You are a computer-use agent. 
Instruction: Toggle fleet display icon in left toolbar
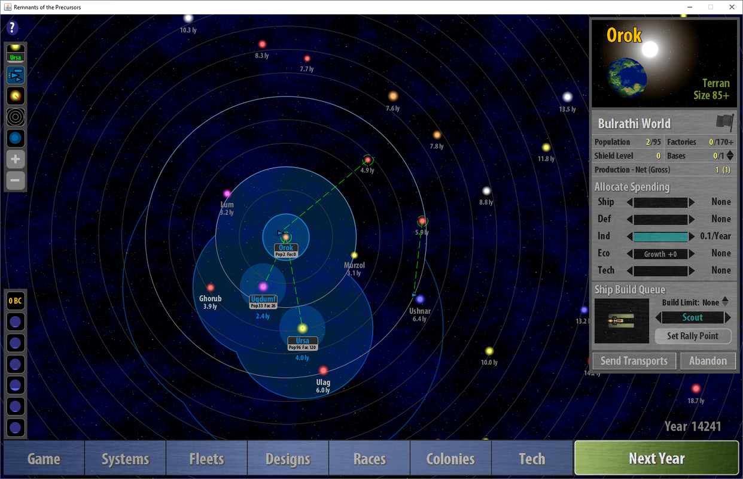coord(16,75)
